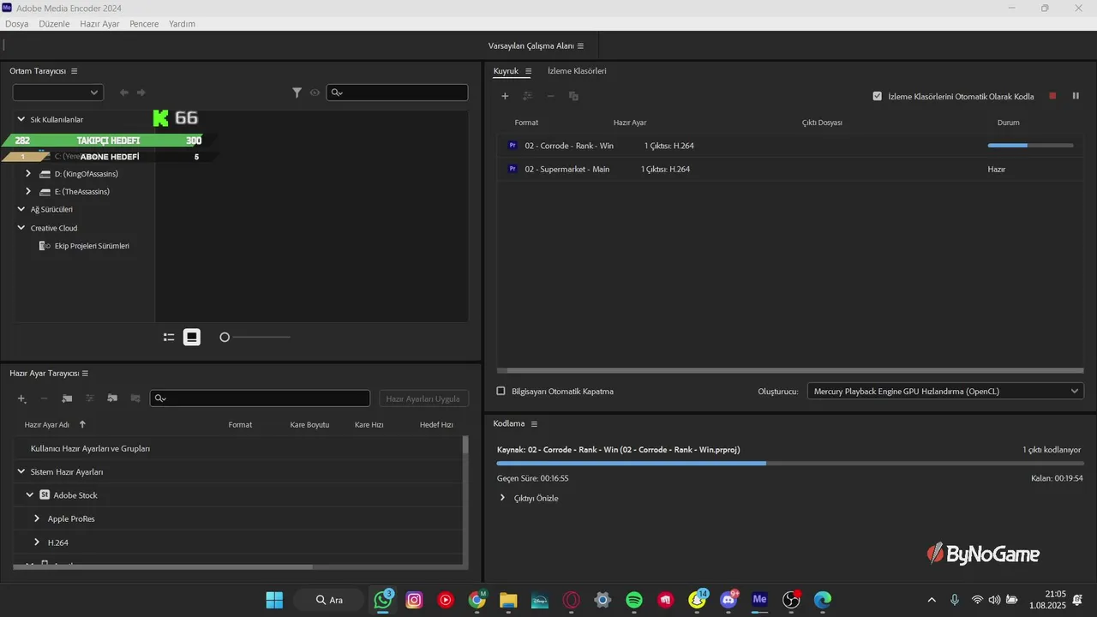This screenshot has height=617, width=1097.
Task: Click the delete preset minus icon
Action: click(x=45, y=398)
